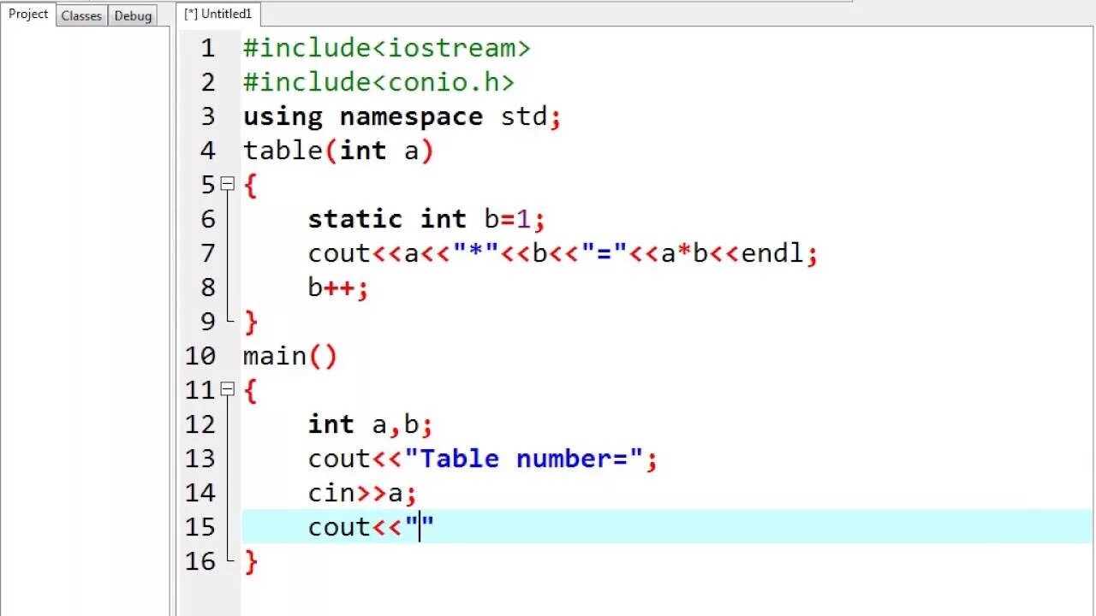The image size is (1096, 616).
Task: Click the 'table(int a)' function header
Action: click(339, 151)
